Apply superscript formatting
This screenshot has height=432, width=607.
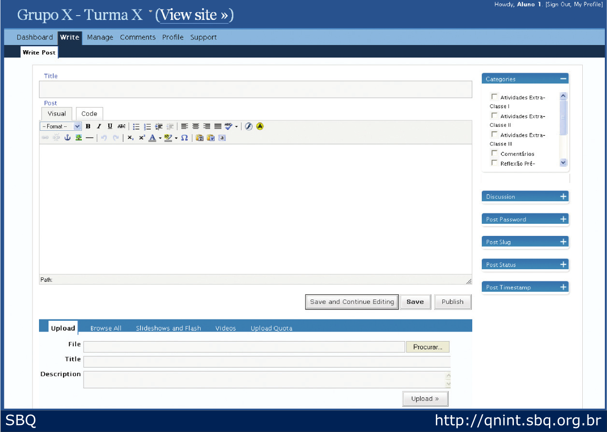coord(142,138)
